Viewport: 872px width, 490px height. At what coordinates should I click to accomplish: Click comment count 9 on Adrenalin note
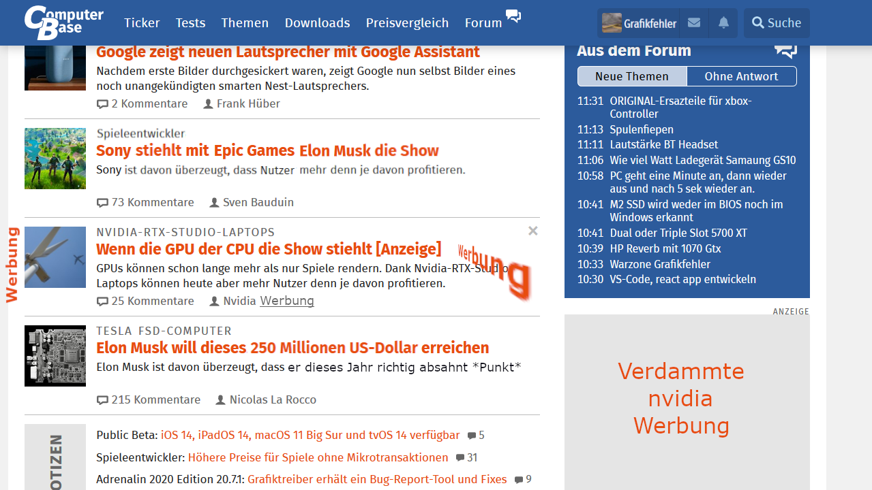coord(523,480)
